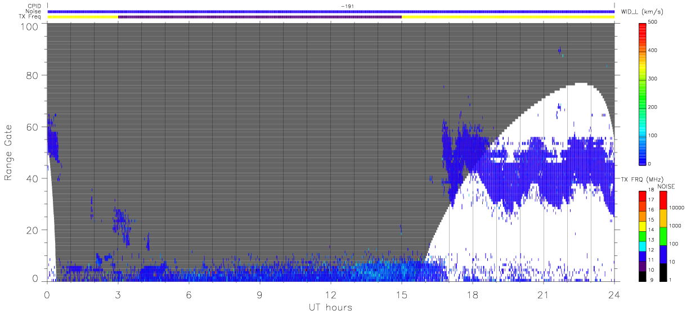Click the first yellow TX Freq strip section
Image resolution: width=691 pixels, height=319 pixels.
83,17
